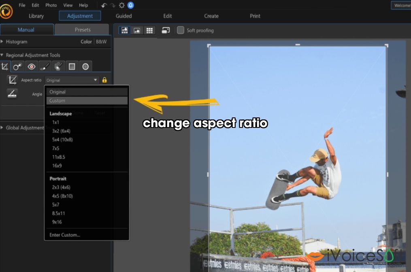Viewport: 411px width, 272px height.
Task: Click the secondary monitor display icon
Action: click(x=166, y=30)
